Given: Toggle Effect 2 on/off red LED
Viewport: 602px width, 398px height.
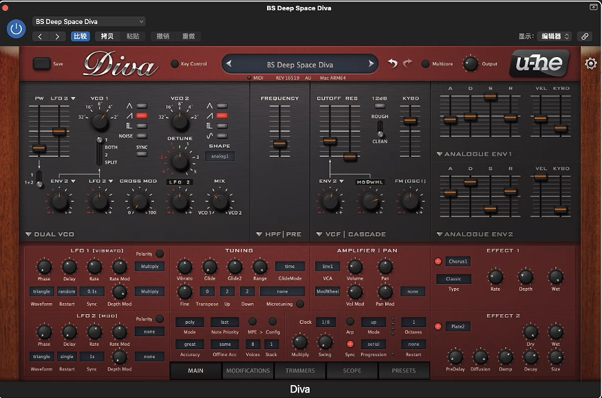Looking at the screenshot, I should pyautogui.click(x=438, y=327).
